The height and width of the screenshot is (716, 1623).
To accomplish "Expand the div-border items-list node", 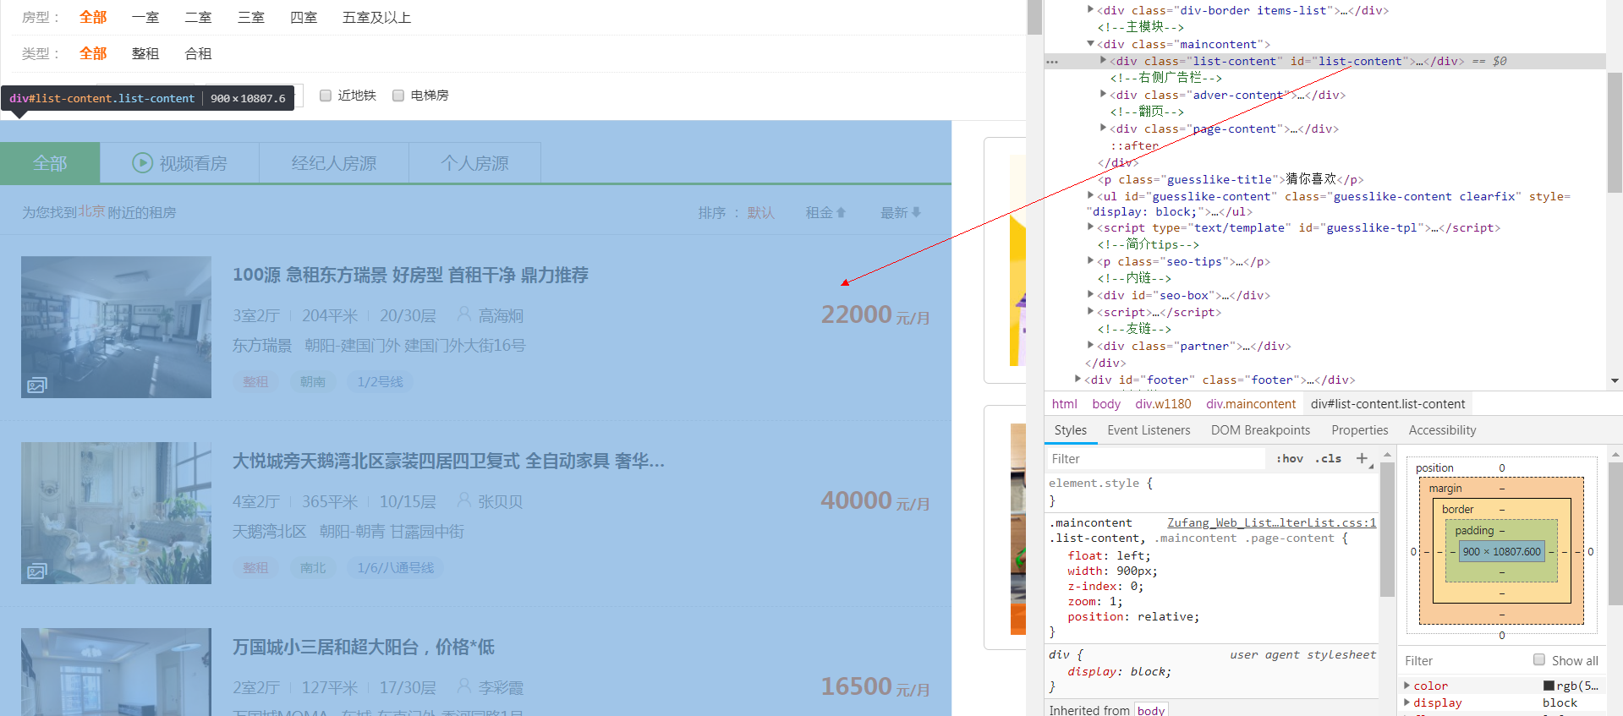I will (1091, 9).
